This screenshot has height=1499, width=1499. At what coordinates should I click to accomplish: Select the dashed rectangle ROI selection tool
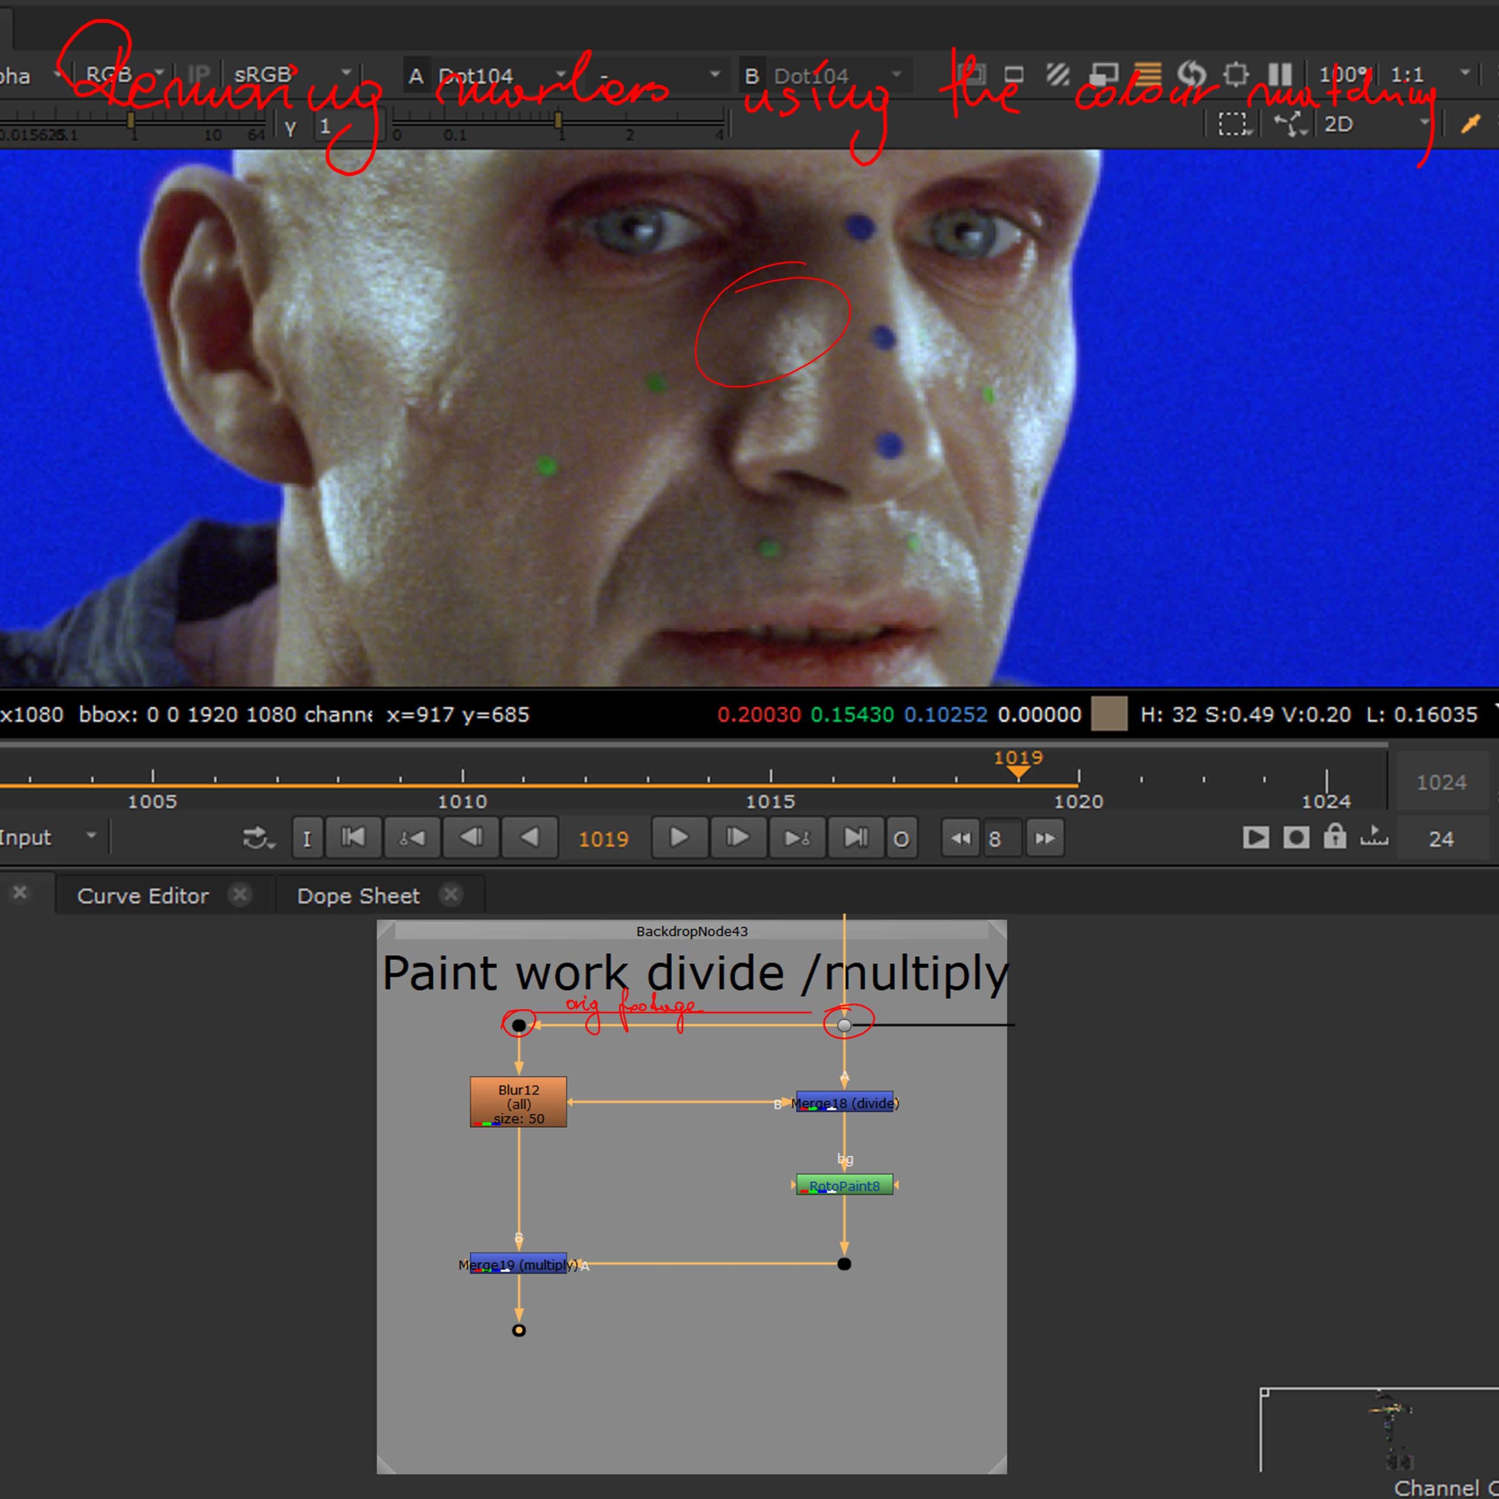click(x=1234, y=124)
